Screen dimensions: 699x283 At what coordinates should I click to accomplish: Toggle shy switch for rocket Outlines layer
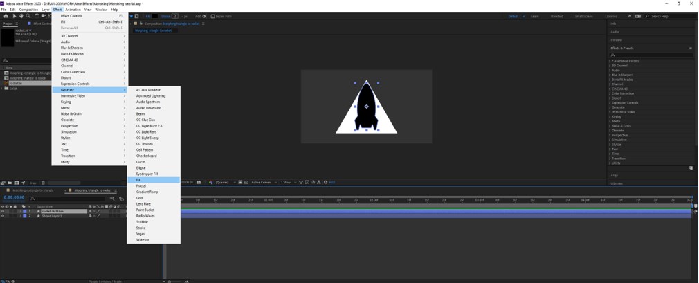point(90,211)
